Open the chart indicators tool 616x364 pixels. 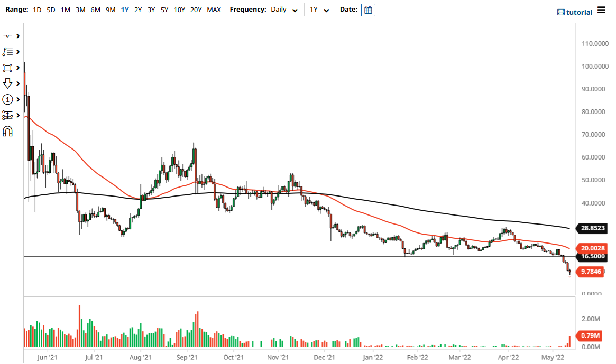click(x=7, y=115)
